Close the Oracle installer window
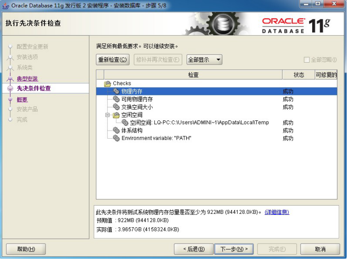This screenshot has height=259, width=347. click(x=334, y=4)
